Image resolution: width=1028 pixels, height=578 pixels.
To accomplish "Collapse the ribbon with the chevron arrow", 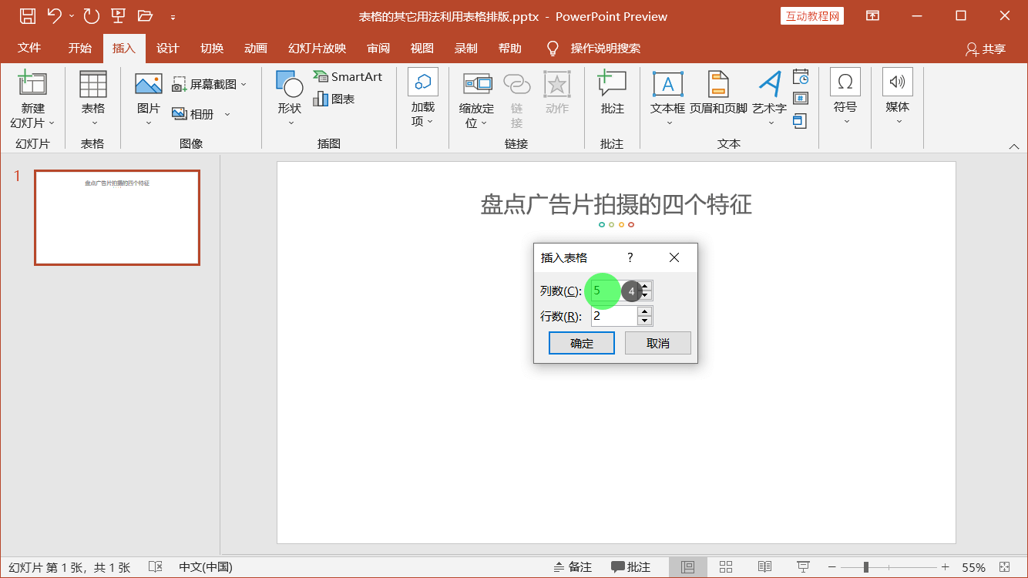I will coord(1014,145).
